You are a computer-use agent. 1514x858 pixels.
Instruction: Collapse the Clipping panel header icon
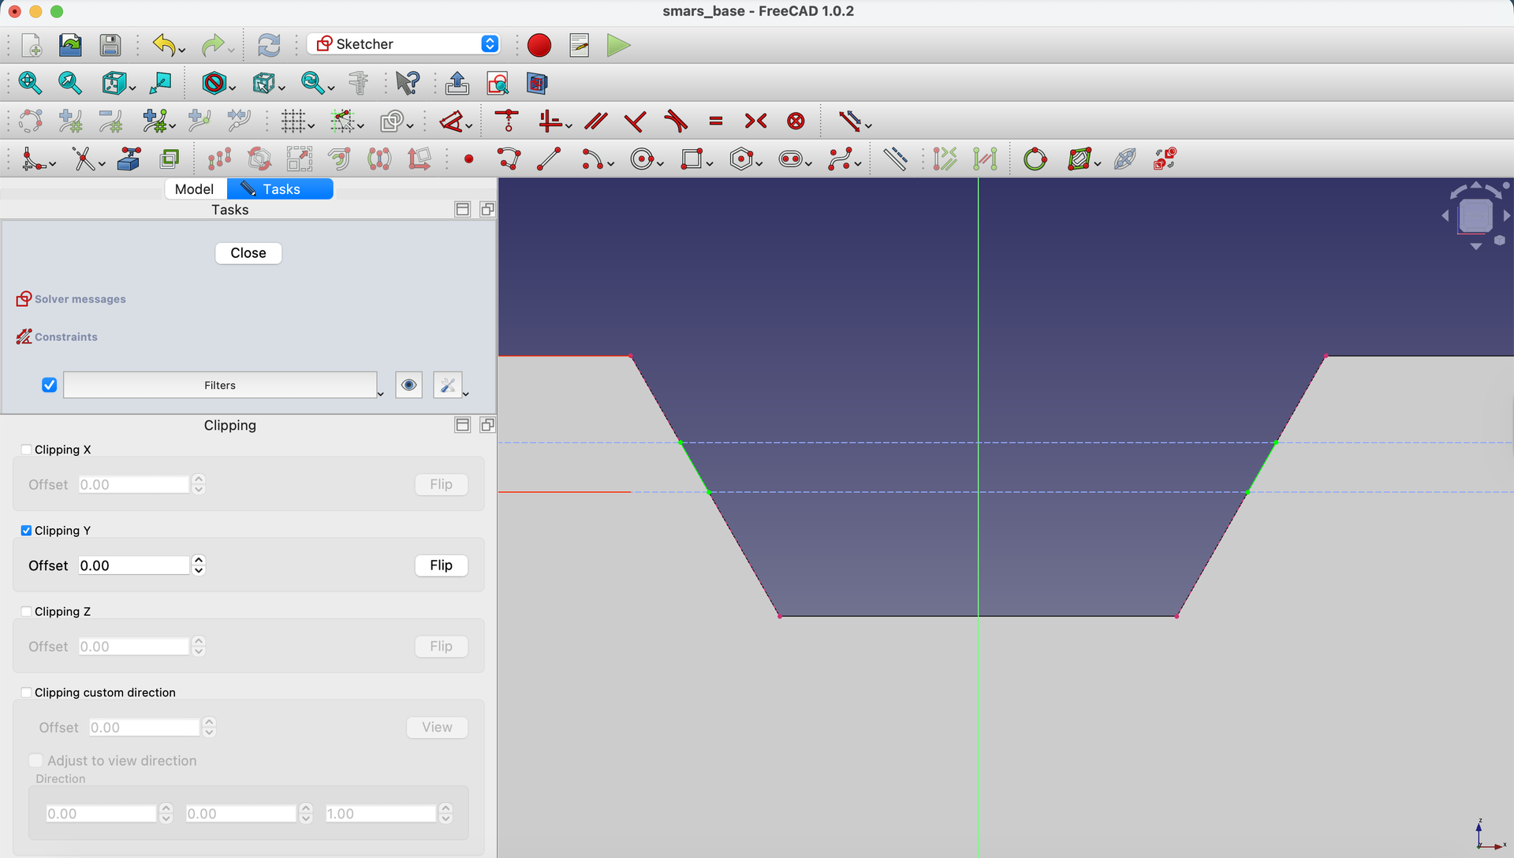tap(463, 425)
